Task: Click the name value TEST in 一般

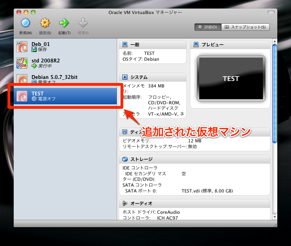Action: tap(149, 54)
